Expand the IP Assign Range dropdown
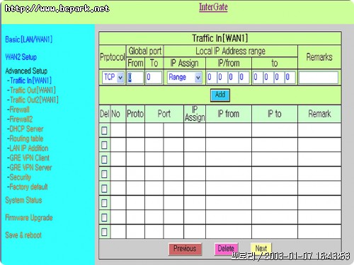 point(185,77)
